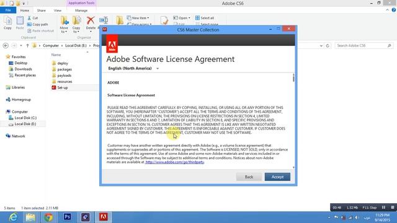
Task: Select Recent places in navigation pane
Action: click(22, 75)
